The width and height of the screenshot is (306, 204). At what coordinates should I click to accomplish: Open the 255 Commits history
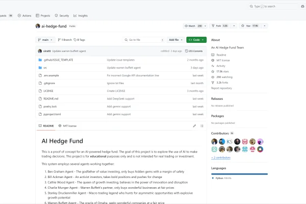click(x=194, y=51)
